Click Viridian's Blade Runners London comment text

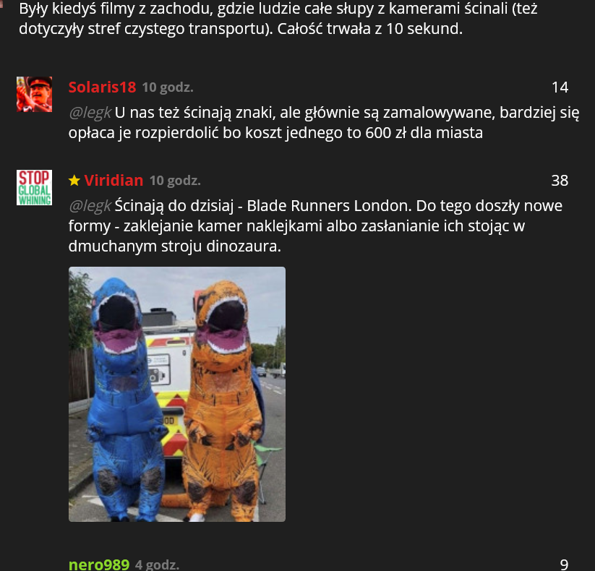coord(315,226)
